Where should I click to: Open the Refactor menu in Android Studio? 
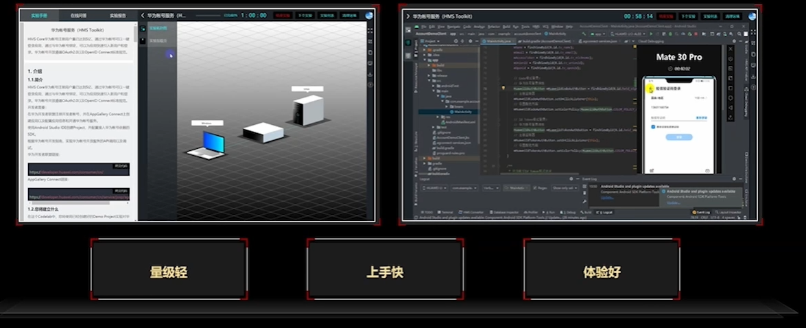pyautogui.click(x=494, y=26)
